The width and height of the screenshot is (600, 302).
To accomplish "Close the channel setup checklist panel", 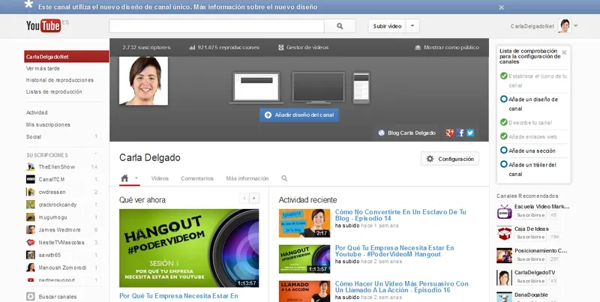I will (564, 52).
